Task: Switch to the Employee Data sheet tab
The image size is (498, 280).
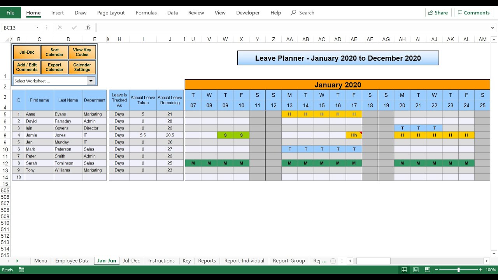Action: [x=72, y=261]
